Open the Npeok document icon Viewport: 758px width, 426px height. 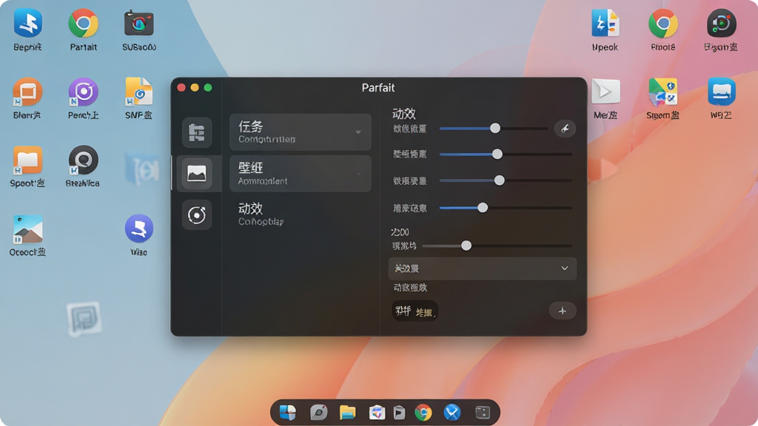[606, 24]
